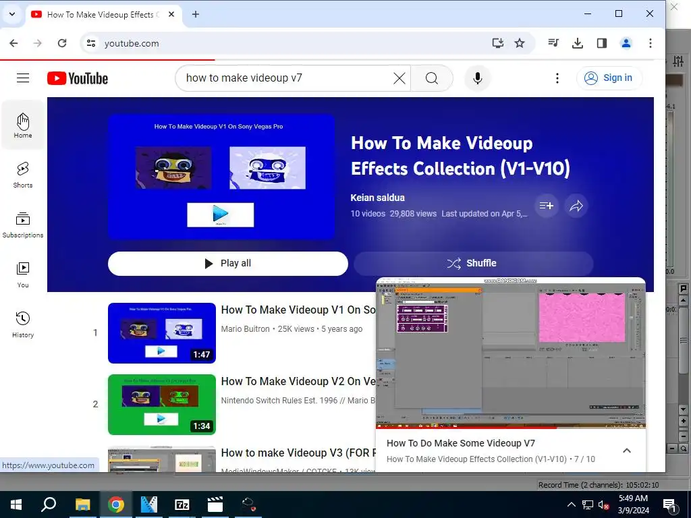The width and height of the screenshot is (691, 518).
Task: Click miniplayer title How To Do Make Some Videoup V7
Action: click(460, 443)
